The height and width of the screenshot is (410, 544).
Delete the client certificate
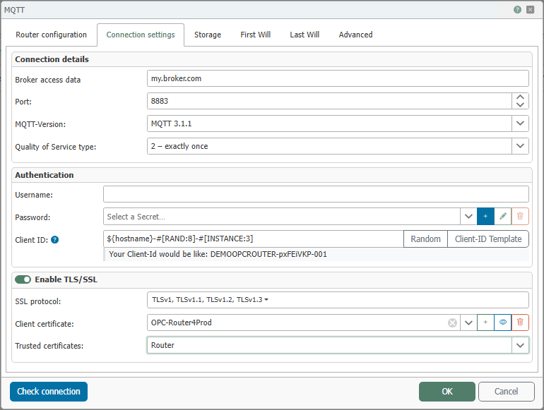pyautogui.click(x=520, y=322)
